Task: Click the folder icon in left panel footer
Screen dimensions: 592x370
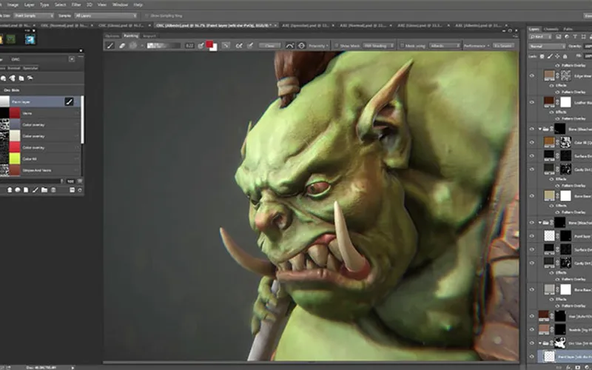Action: [44, 190]
